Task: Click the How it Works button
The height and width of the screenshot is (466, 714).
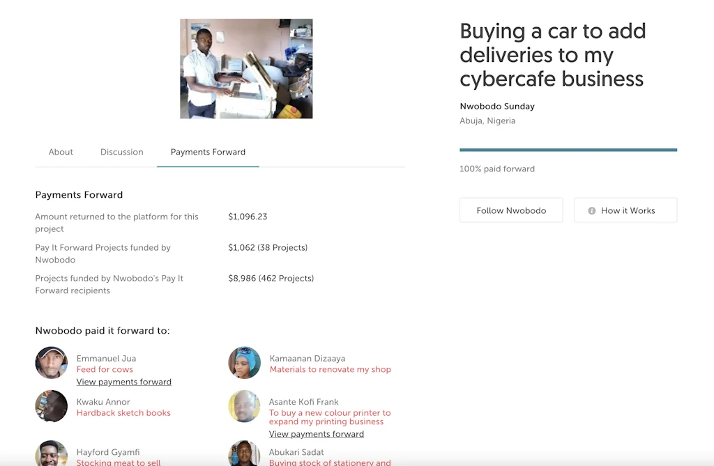Action: [x=625, y=210]
